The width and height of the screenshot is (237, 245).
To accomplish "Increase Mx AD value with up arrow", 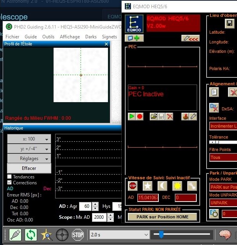I will (x=110, y=215).
